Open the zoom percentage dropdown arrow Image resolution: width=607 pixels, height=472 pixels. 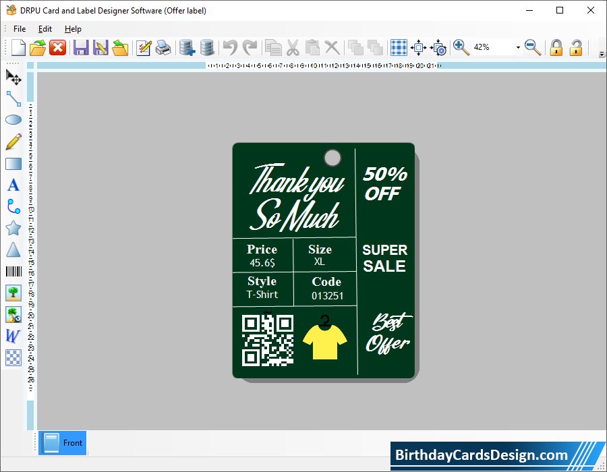(x=518, y=47)
